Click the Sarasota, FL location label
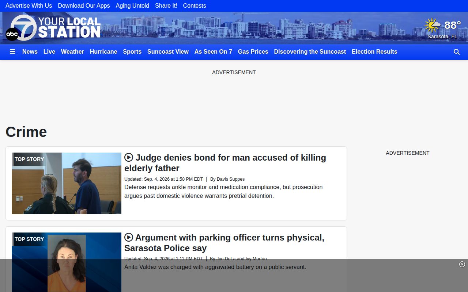Screen dimensions: 468x292 point(442,36)
